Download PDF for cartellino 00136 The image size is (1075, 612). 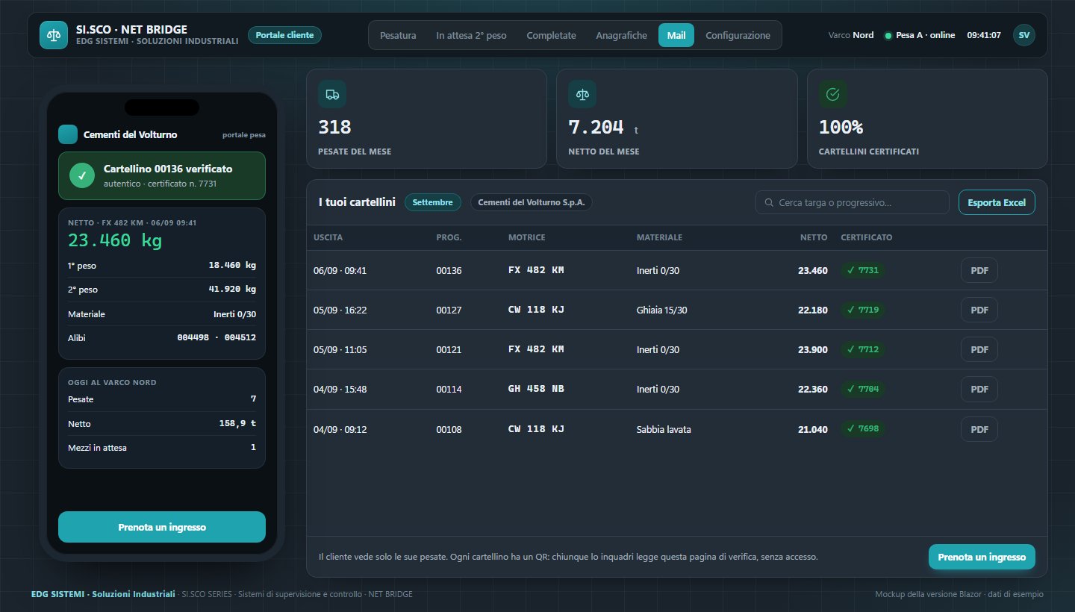tap(979, 270)
